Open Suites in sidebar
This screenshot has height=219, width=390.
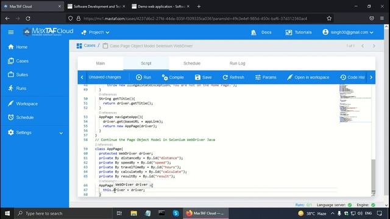point(18,74)
